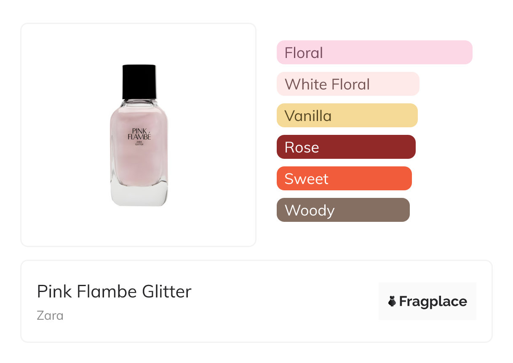
Task: Click the Fragplace perfume bottle logo icon
Action: click(x=392, y=301)
